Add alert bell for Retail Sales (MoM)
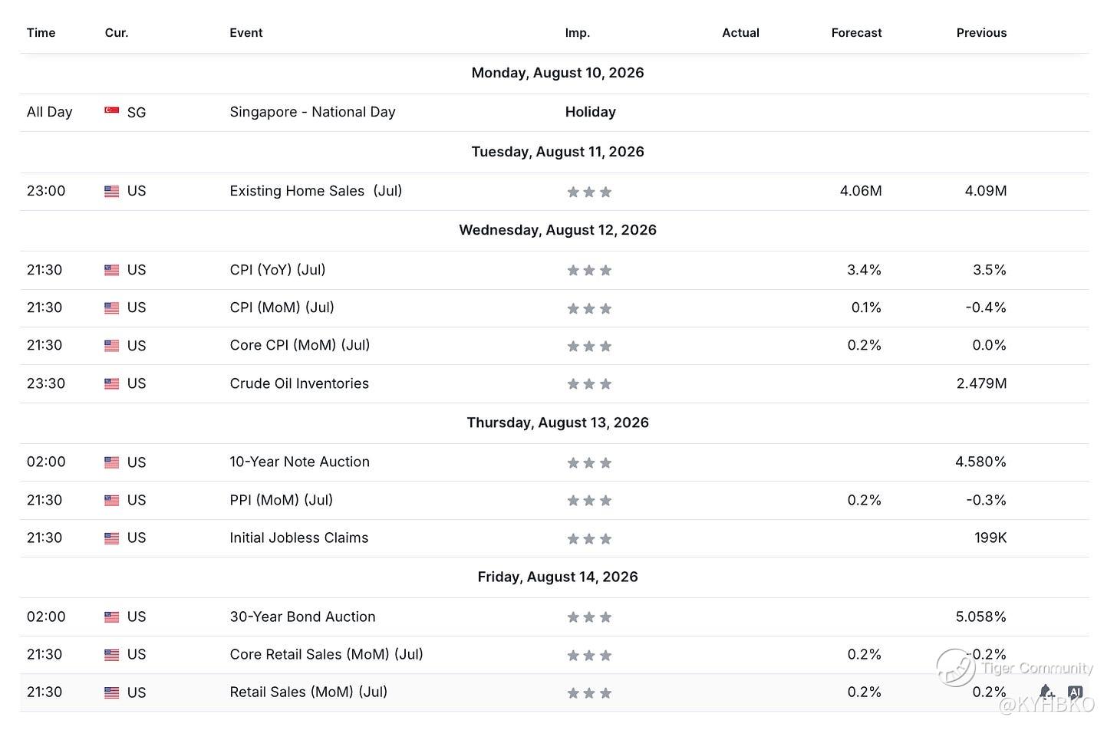Image resolution: width=1117 pixels, height=730 pixels. point(1046,692)
